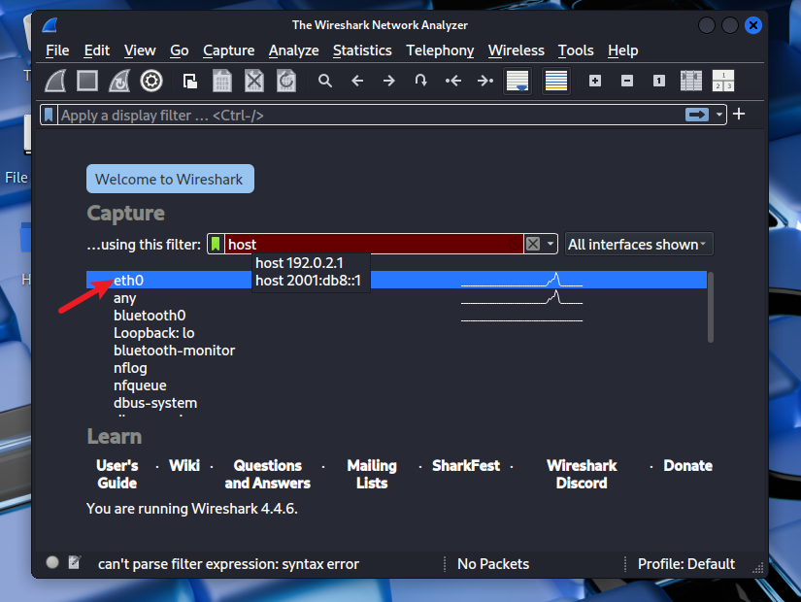Open the Help menu
This screenshot has height=602, width=801.
pos(622,50)
